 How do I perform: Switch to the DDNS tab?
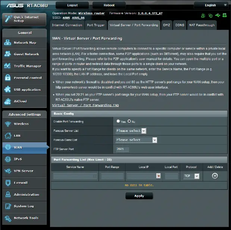tap(180, 25)
